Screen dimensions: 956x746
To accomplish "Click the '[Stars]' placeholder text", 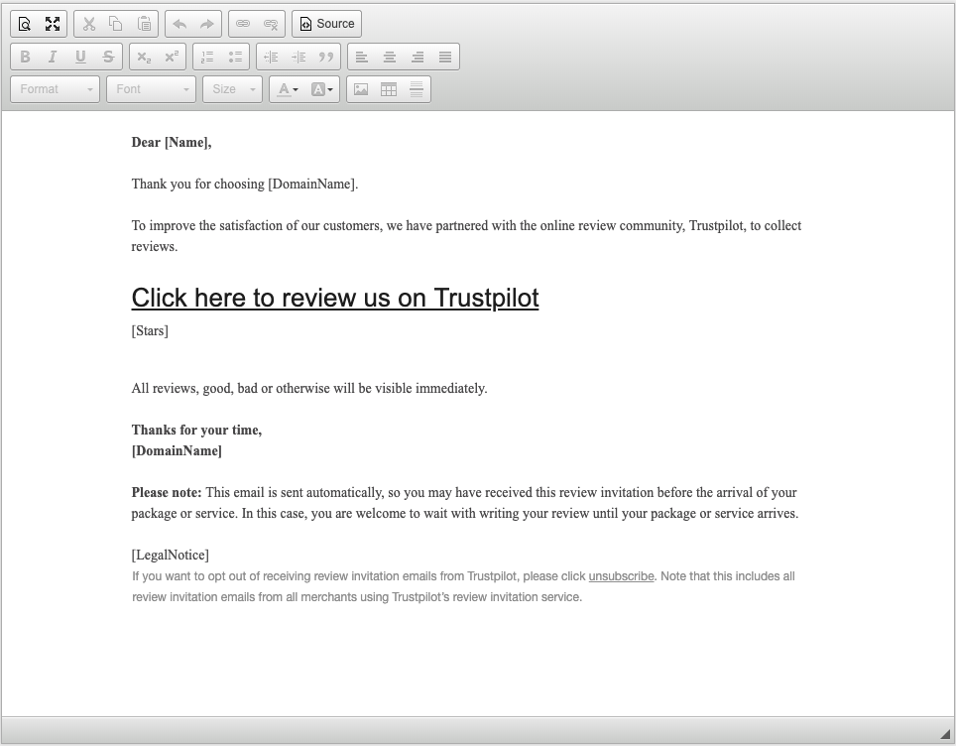I will [x=150, y=331].
